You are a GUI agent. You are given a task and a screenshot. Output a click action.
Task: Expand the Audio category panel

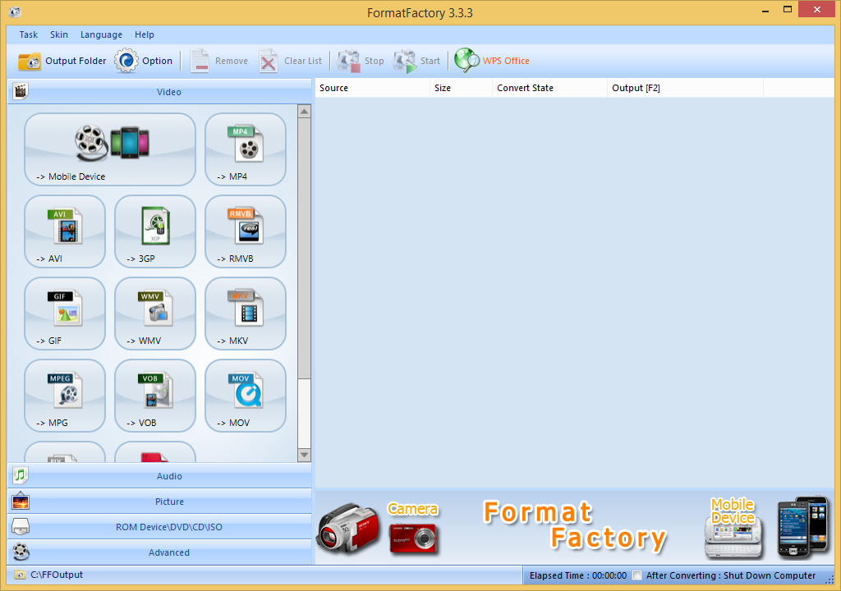159,476
